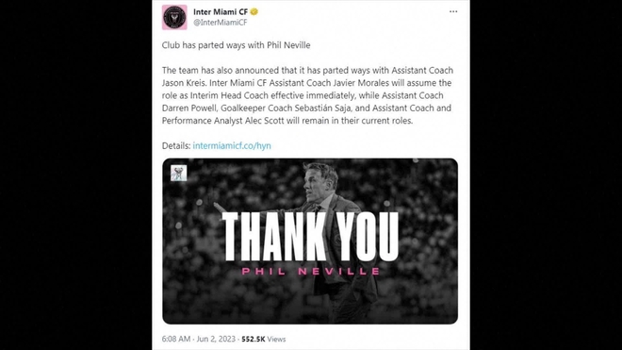622x350 pixels.
Task: Open the 552.5K view count
Action: click(254, 339)
